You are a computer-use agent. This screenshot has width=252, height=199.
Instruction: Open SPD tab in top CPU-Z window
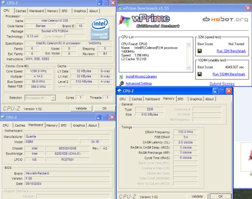coord(64,11)
